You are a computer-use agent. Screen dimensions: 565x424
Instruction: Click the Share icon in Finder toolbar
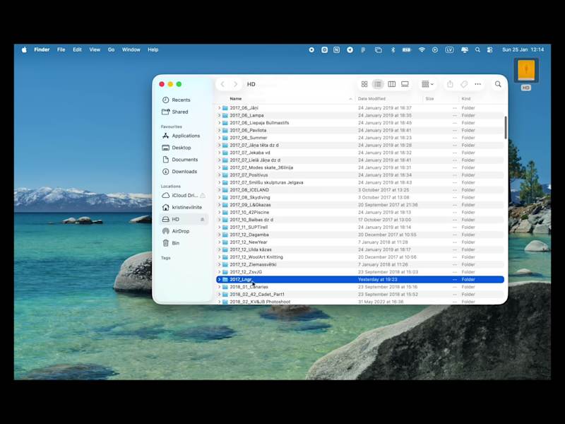[450, 84]
